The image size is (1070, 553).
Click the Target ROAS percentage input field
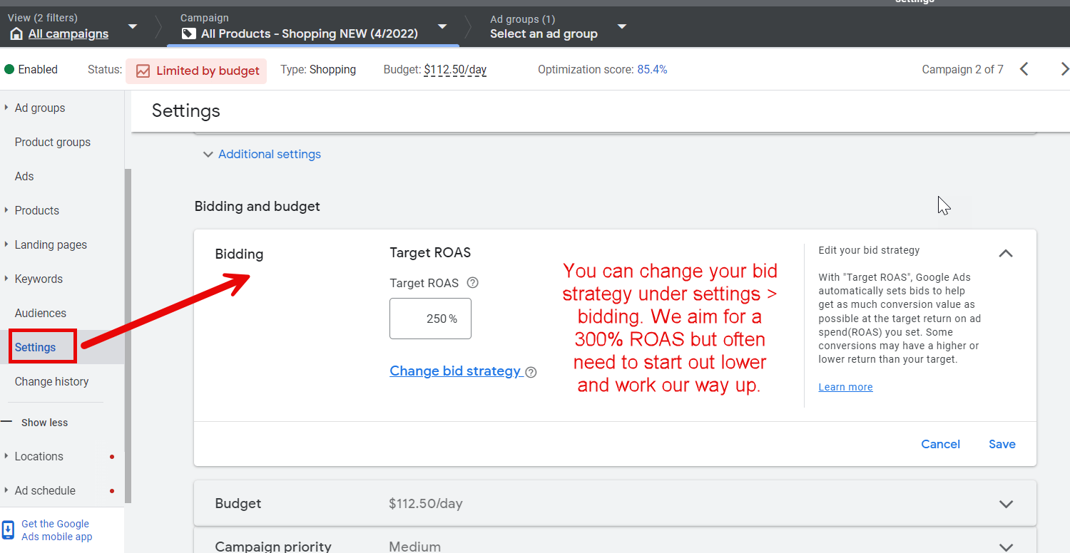[430, 319]
